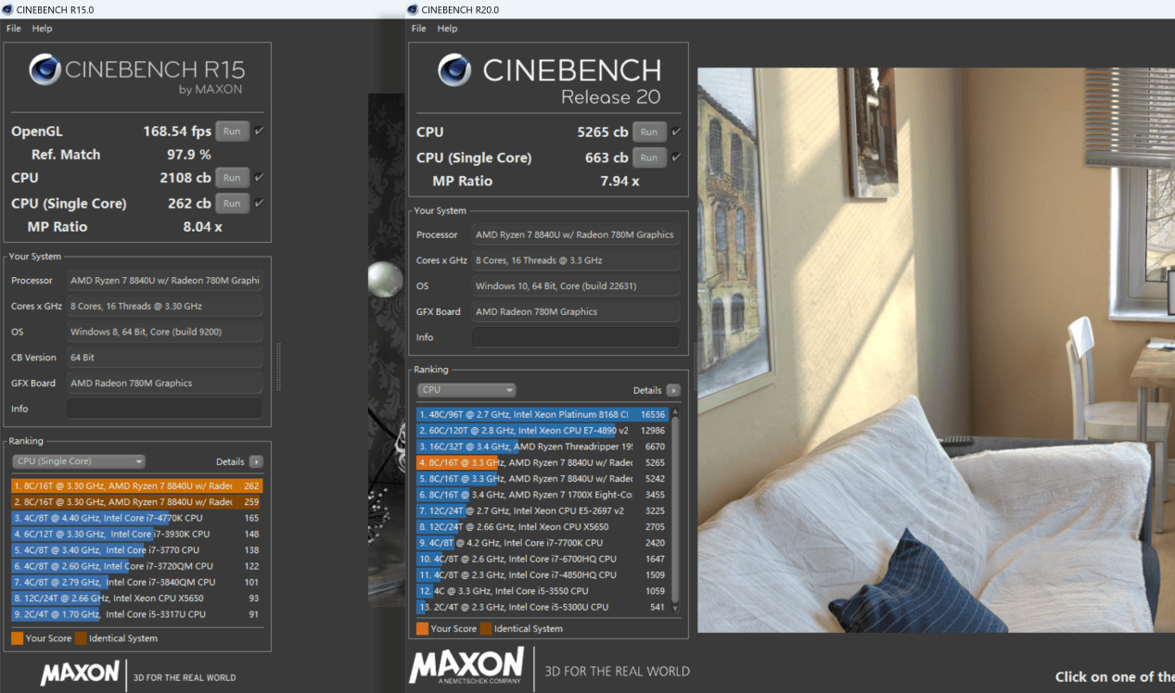This screenshot has height=693, width=1175.
Task: Click the R20 ranking list scrollbar down arrow
Action: coord(675,608)
